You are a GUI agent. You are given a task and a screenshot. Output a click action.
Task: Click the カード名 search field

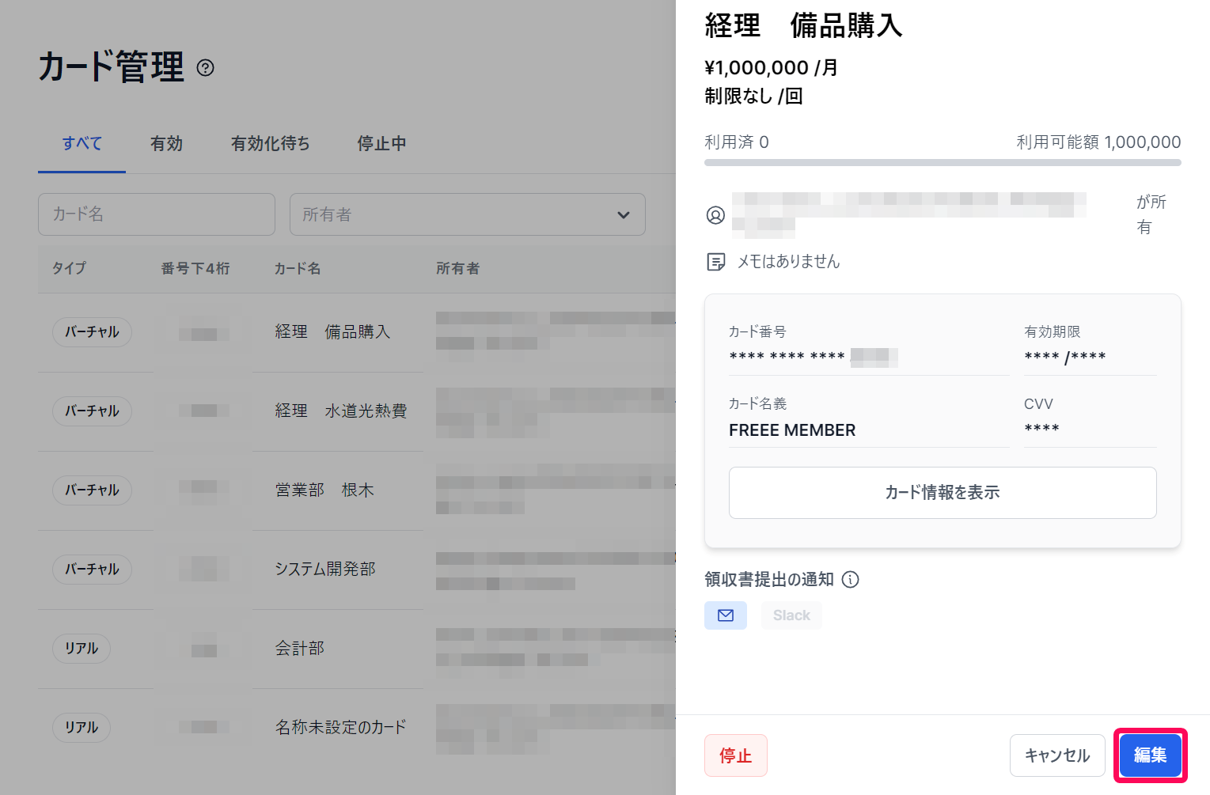(x=157, y=214)
